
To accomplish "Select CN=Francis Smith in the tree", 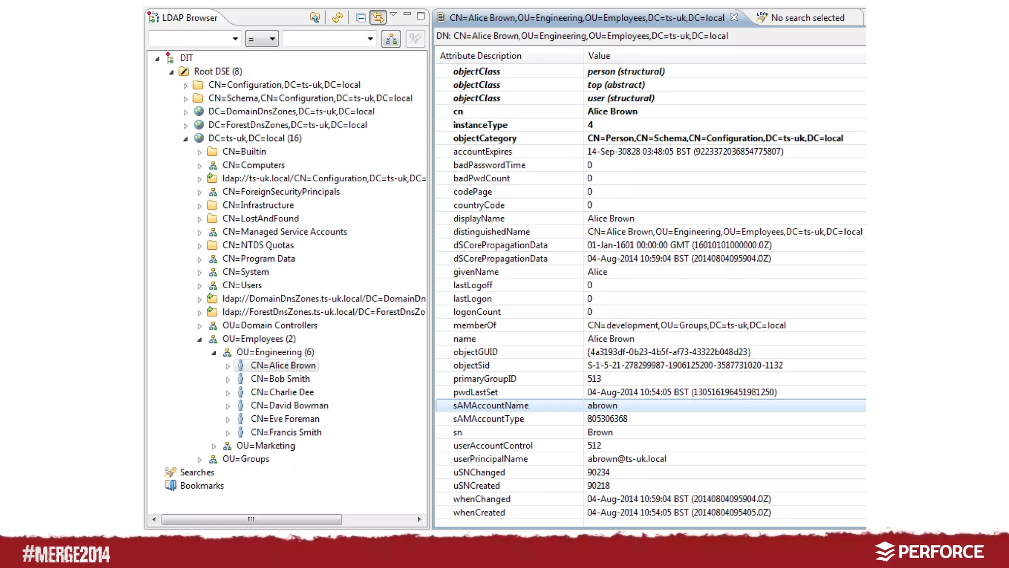I will click(x=286, y=432).
